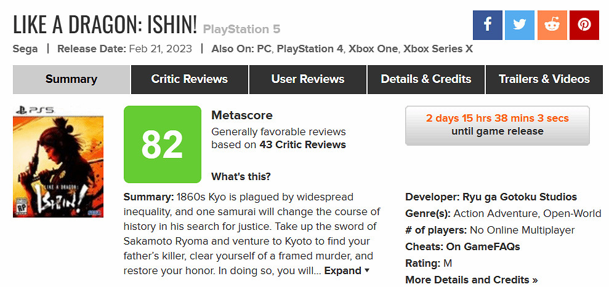This screenshot has height=287, width=609.
Task: Open the Sega publisher link
Action: point(25,49)
